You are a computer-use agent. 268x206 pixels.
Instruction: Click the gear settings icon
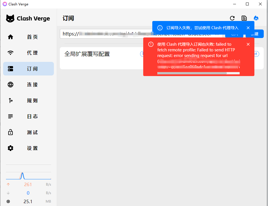tap(10, 148)
